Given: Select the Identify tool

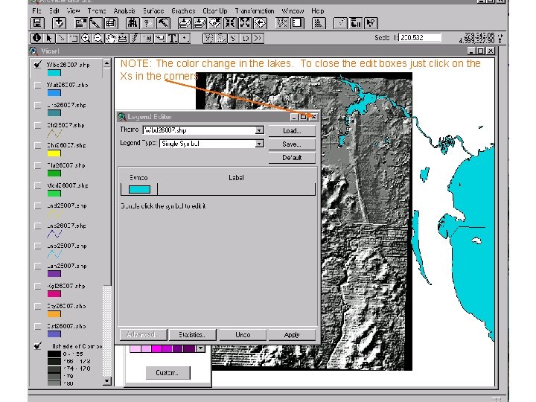Looking at the screenshot, I should (x=36, y=38).
